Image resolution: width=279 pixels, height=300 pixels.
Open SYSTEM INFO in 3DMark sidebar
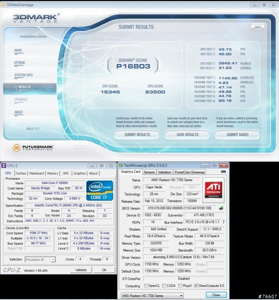pyautogui.click(x=24, y=75)
